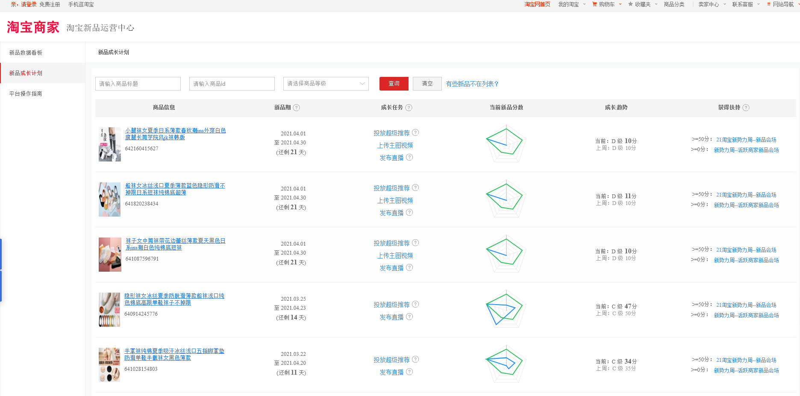Click 上传主图视频 task for item 641087596791

tap(395, 255)
